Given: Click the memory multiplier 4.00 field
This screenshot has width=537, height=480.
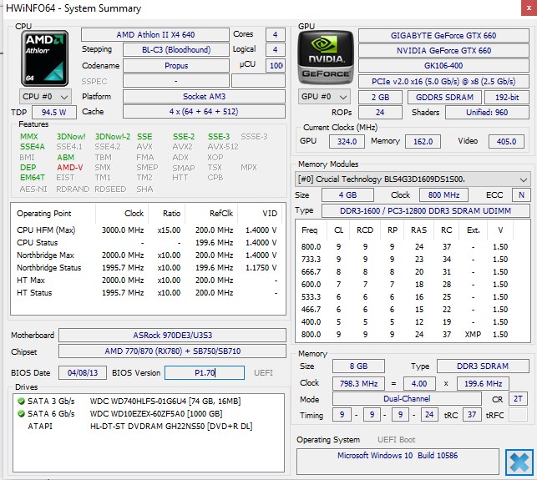Looking at the screenshot, I should point(419,384).
